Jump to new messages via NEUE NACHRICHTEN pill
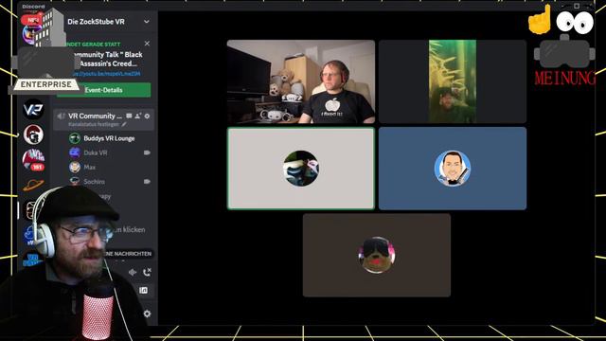The width and height of the screenshot is (606, 341). (x=128, y=254)
